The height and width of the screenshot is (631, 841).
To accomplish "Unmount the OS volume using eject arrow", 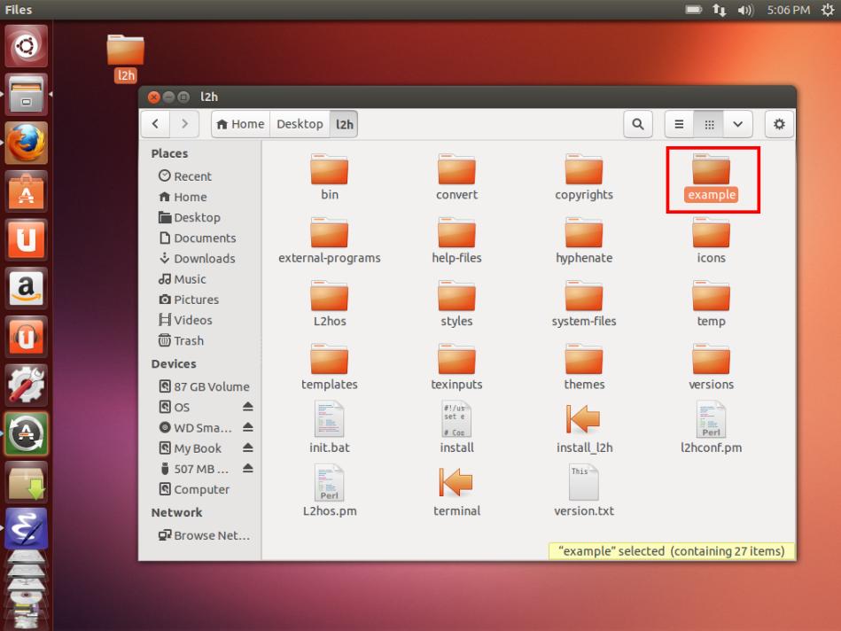I will tap(248, 408).
